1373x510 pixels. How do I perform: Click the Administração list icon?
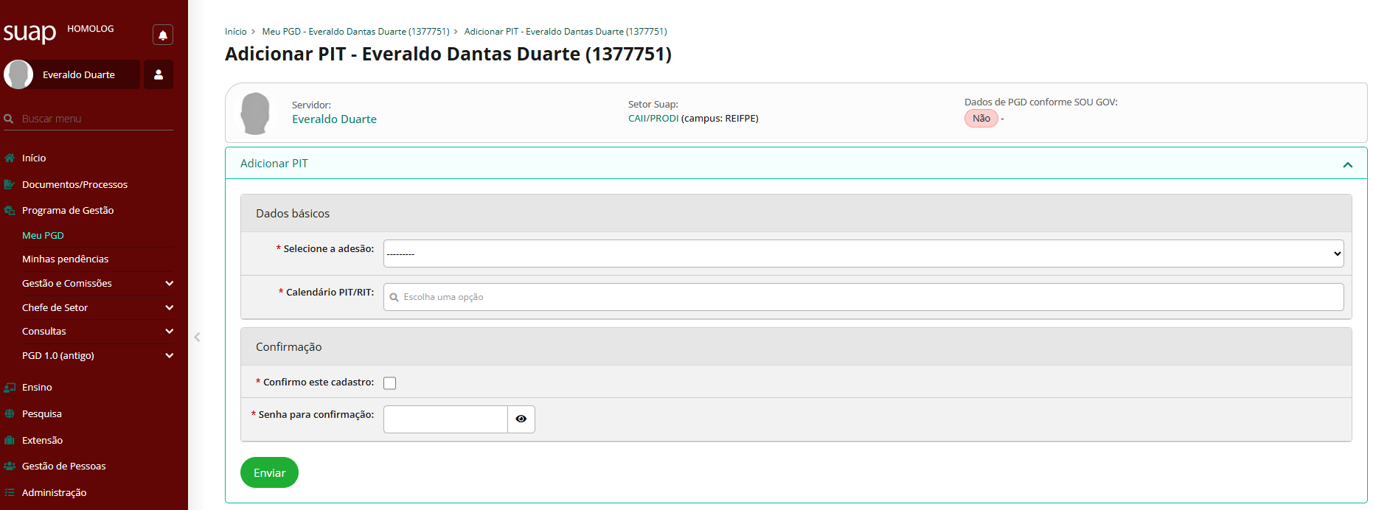pos(10,492)
